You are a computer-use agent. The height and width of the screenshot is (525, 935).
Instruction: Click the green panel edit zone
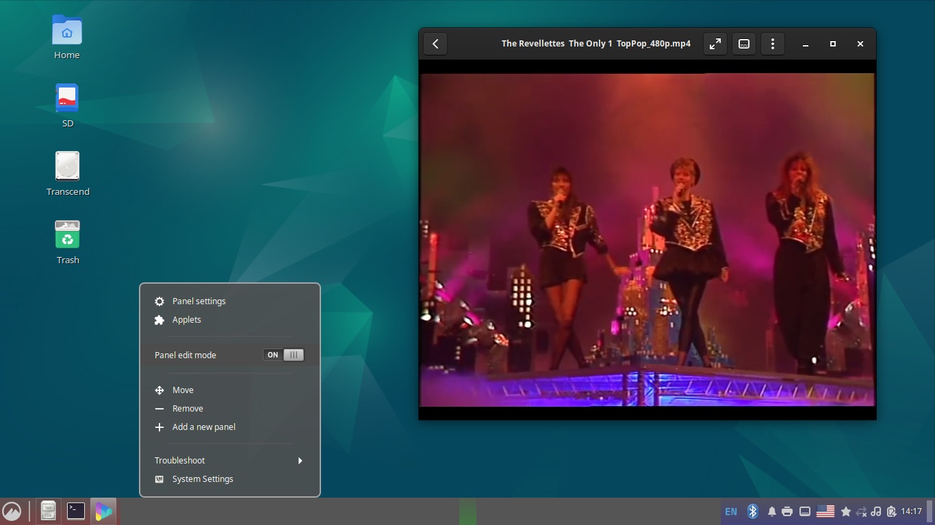(x=467, y=511)
